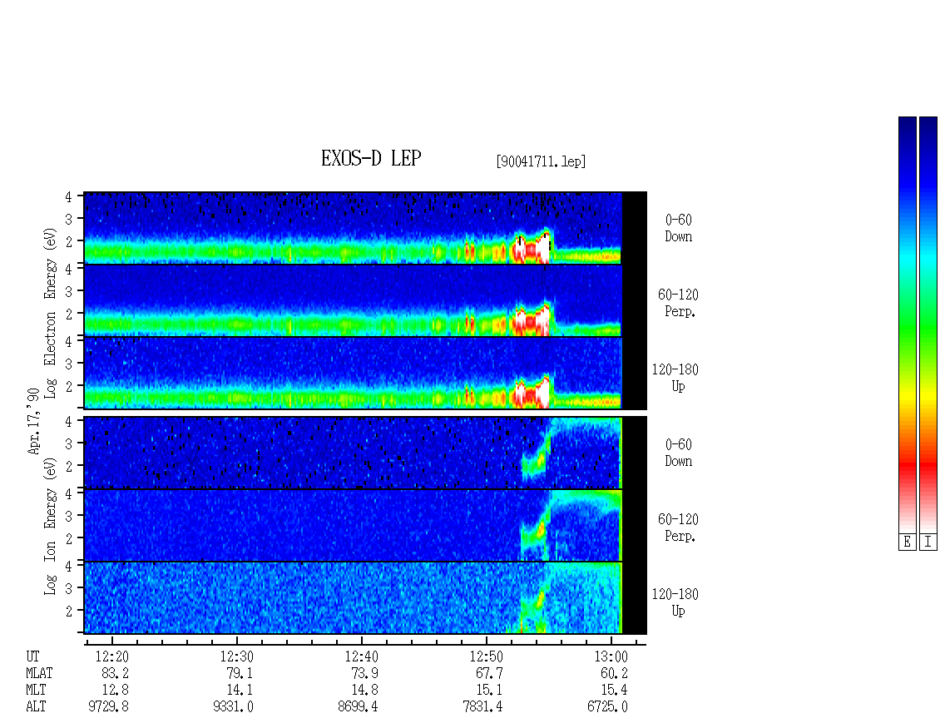Click the EXOS-D LEP plot title
This screenshot has width=940, height=728.
coord(371,158)
